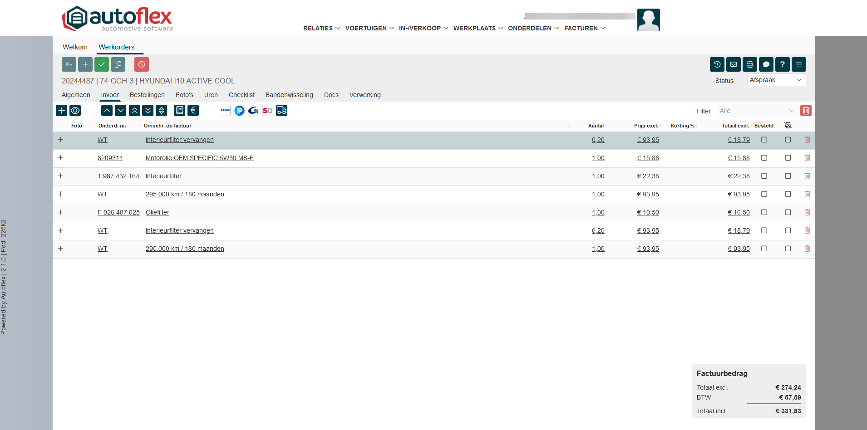This screenshot has height=430, width=867.
Task: Click the delivery truck icon
Action: point(281,110)
